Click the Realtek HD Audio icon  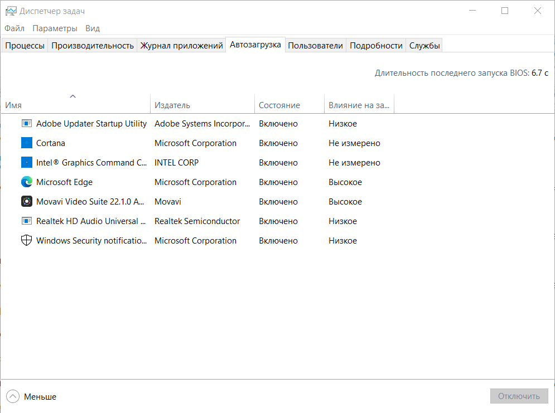tap(27, 221)
